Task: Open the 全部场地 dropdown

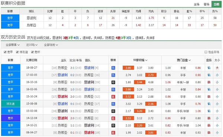Action: [51, 45]
